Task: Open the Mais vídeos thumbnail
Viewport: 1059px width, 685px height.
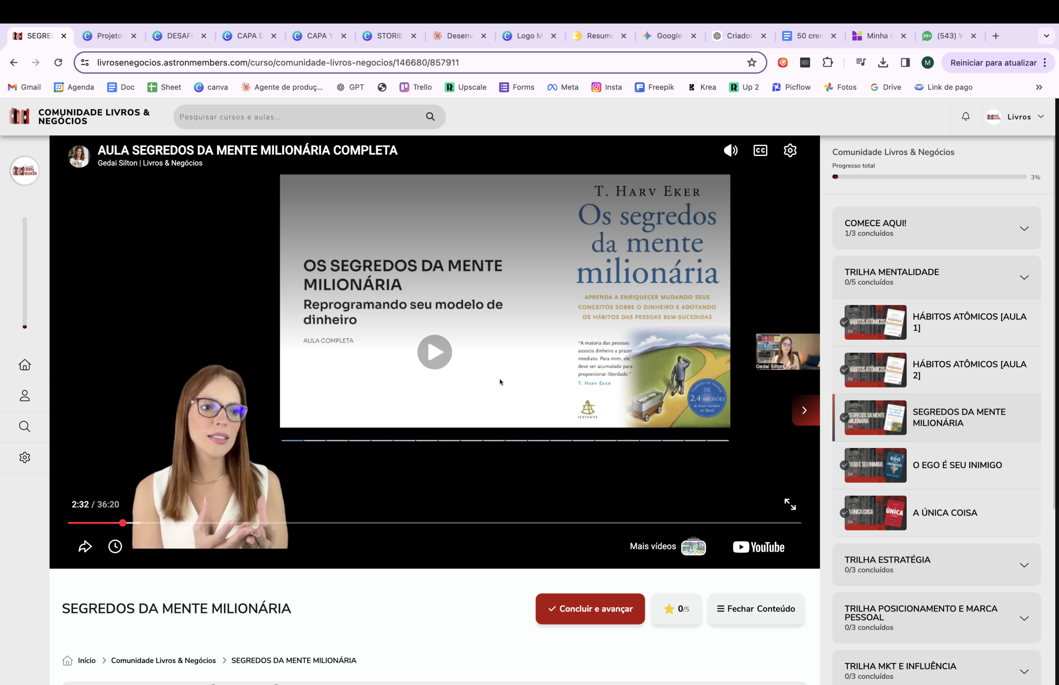Action: (693, 546)
